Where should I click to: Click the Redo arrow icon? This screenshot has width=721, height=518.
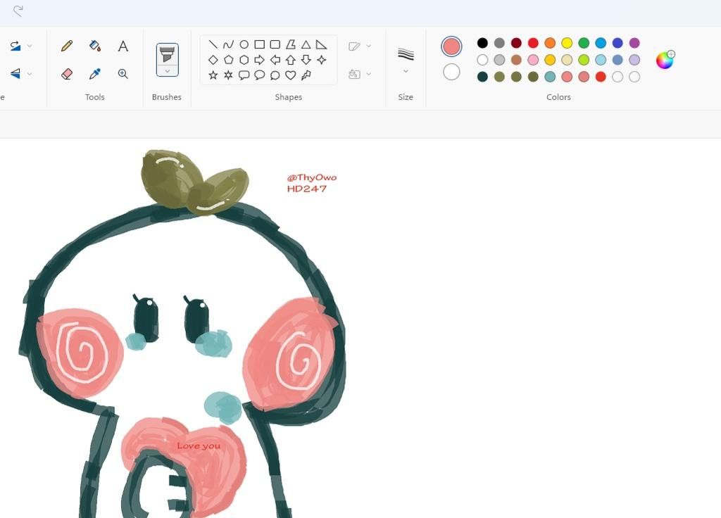18,11
